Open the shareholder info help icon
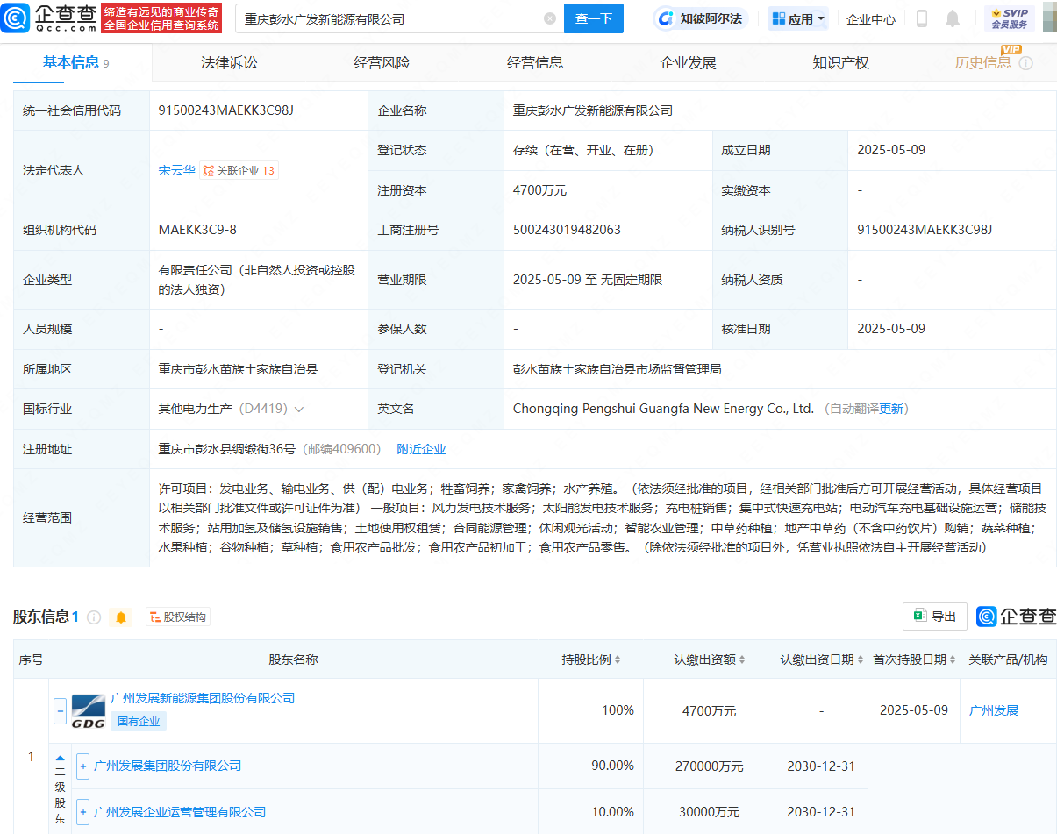1057x834 pixels. 94,617
